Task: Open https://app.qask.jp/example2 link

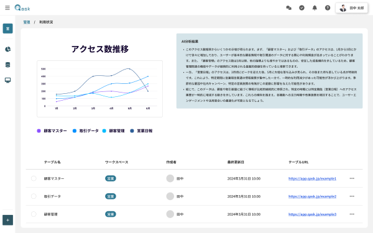Action: (x=312, y=196)
